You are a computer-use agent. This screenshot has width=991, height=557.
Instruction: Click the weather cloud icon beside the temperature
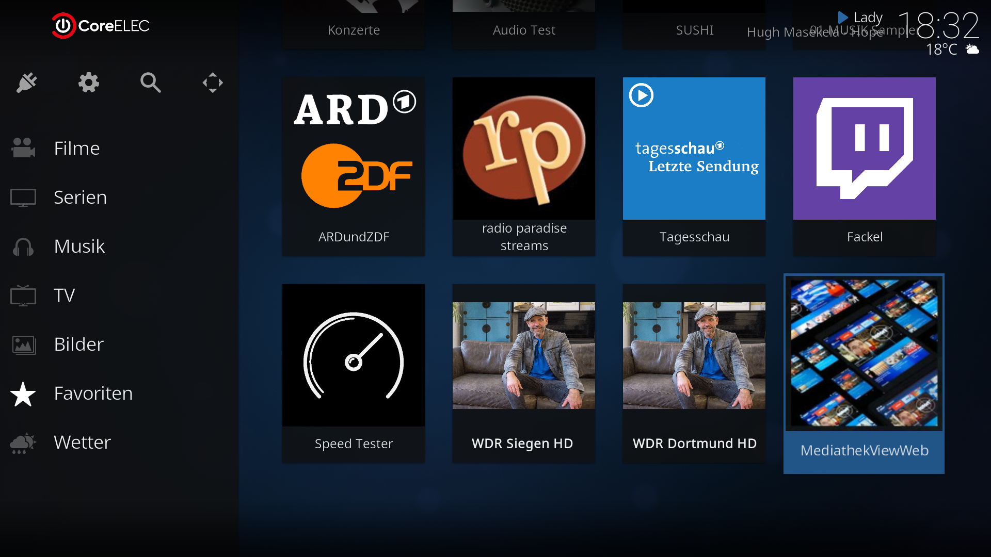tap(972, 49)
